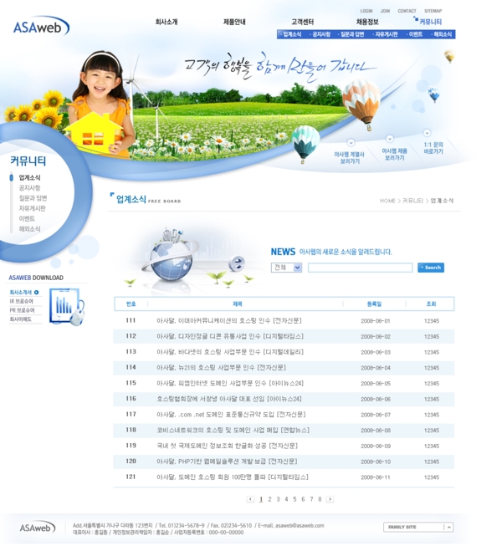Viewport: 502px width, 551px height.
Task: Click the 등록일 column header
Action: pyautogui.click(x=374, y=304)
